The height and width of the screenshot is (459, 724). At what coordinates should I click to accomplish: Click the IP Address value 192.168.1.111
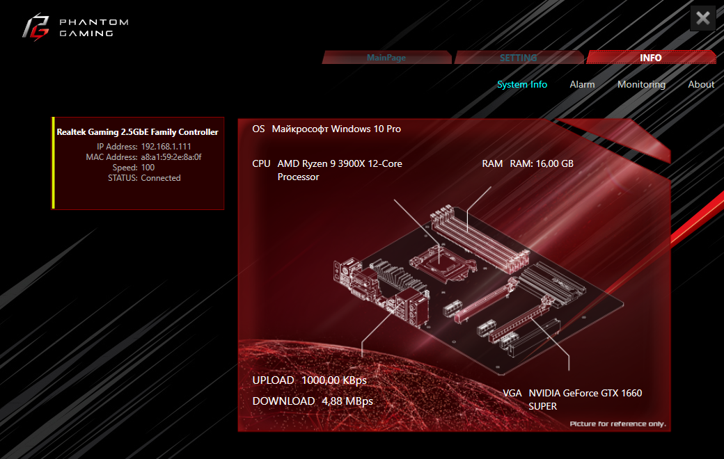(x=166, y=146)
